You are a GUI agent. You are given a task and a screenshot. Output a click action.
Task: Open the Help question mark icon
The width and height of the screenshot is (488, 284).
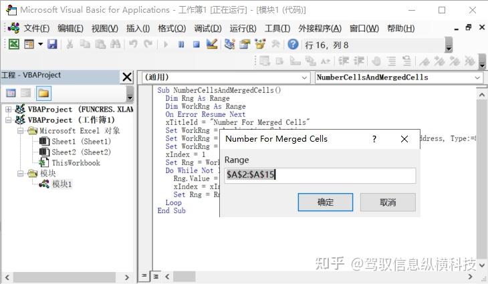[x=293, y=45]
